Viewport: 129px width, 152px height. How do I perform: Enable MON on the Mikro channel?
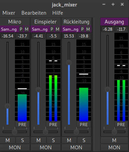point(15,148)
